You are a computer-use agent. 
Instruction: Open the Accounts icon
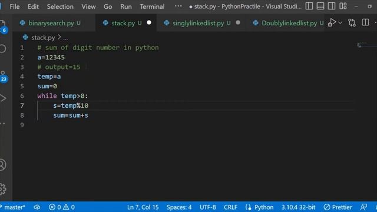[x=3, y=165]
